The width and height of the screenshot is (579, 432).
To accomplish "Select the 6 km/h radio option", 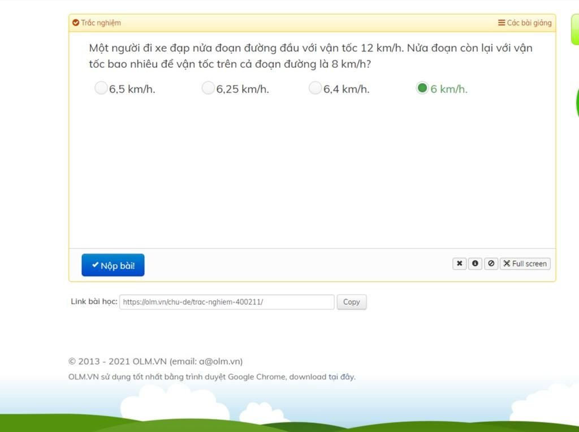I will tap(422, 88).
